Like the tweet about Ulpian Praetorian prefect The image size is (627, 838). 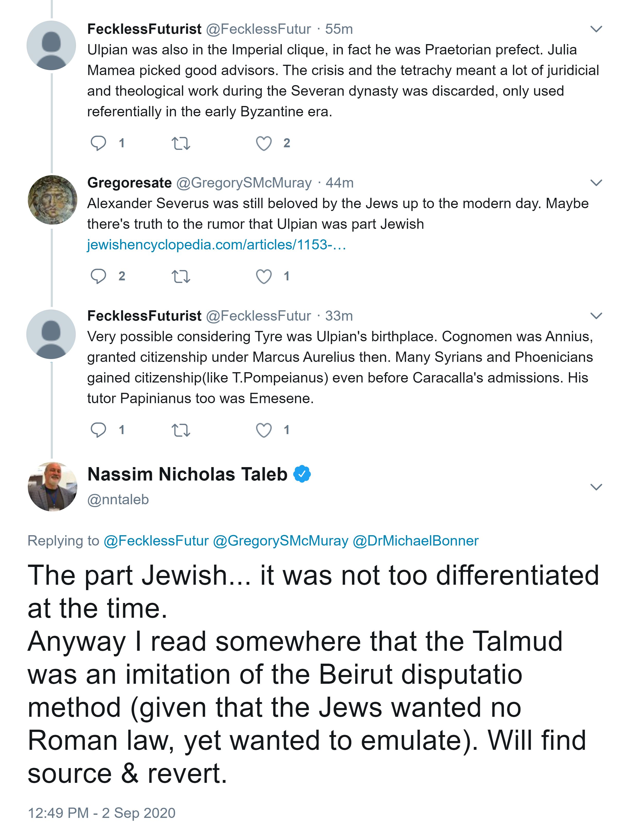264,144
